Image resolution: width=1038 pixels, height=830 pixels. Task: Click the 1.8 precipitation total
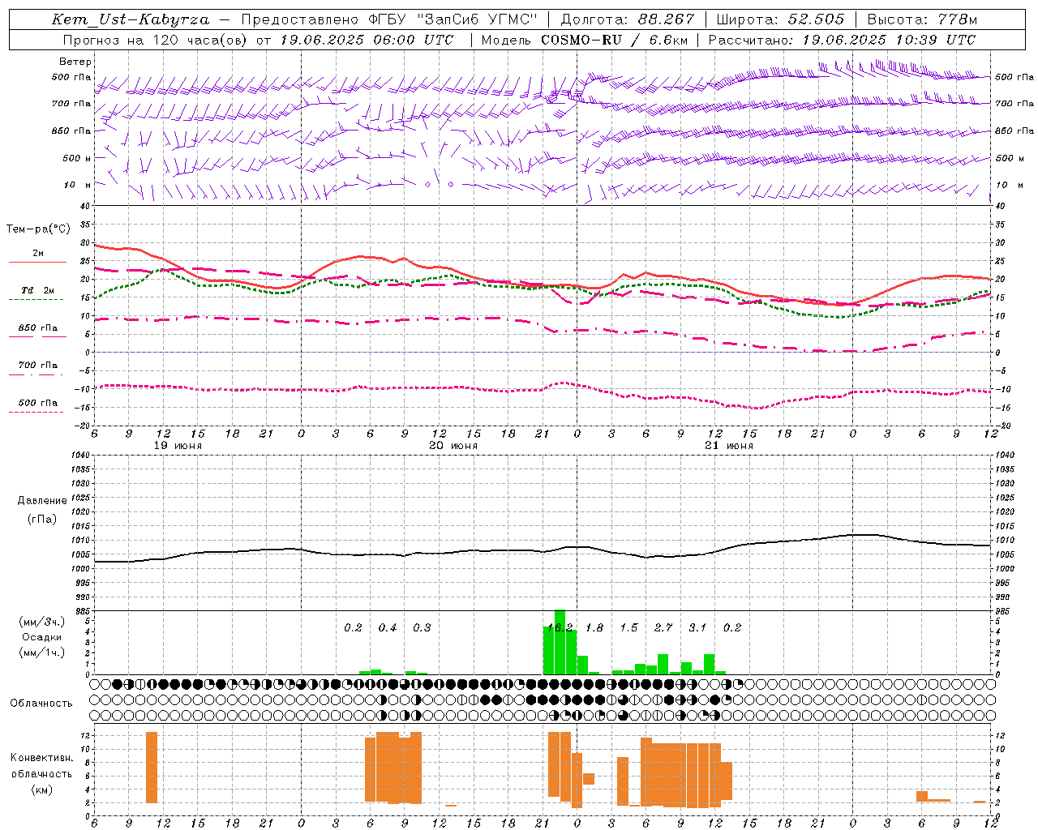pos(594,628)
